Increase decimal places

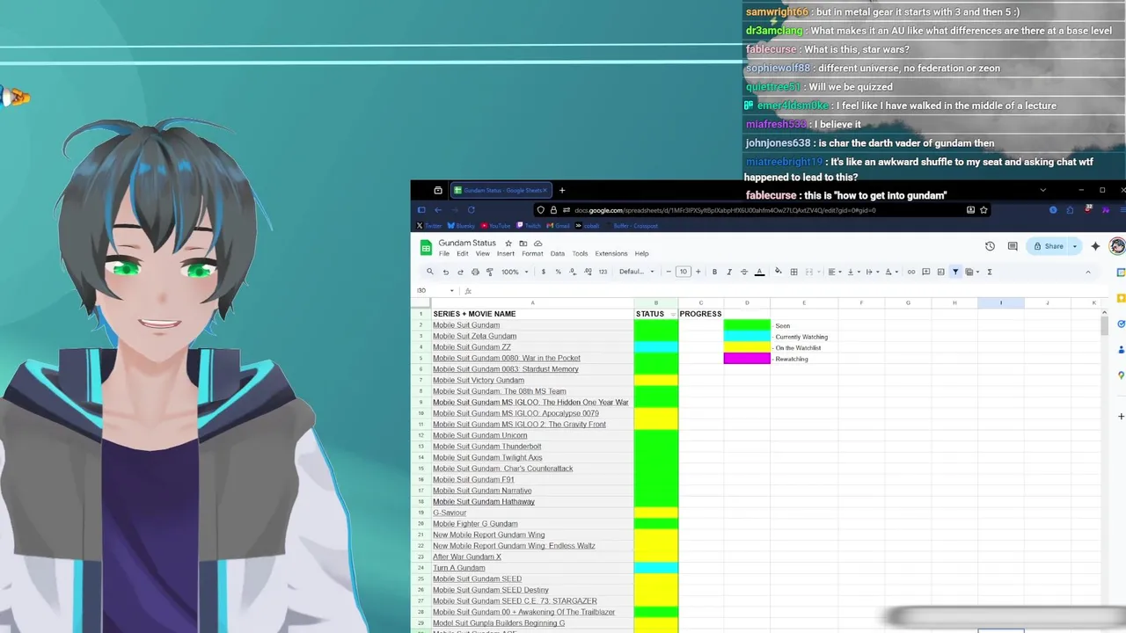588,272
